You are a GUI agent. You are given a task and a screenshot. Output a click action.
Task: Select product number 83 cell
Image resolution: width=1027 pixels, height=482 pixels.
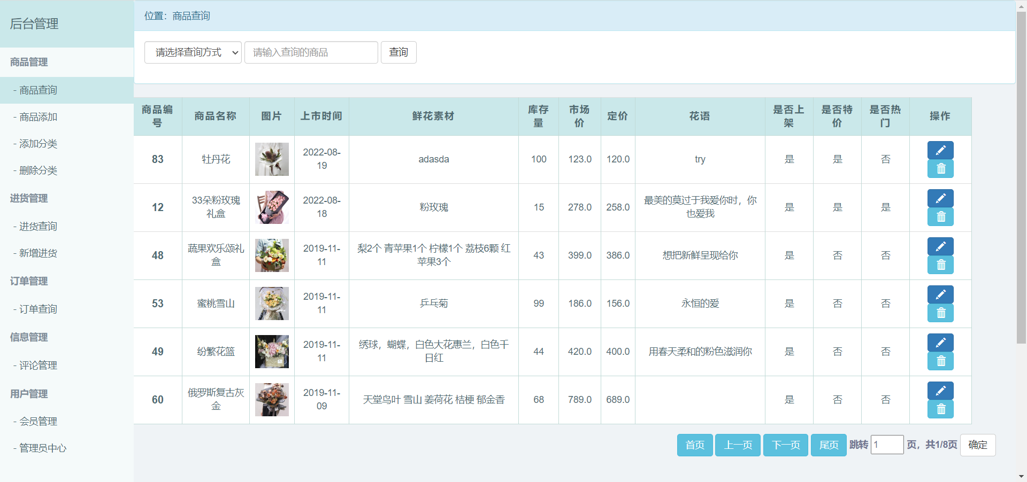point(158,159)
